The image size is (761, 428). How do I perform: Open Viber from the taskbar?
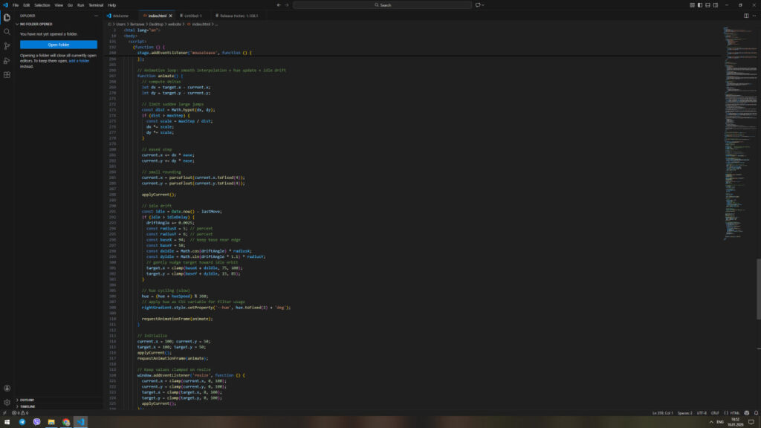[x=36, y=422]
